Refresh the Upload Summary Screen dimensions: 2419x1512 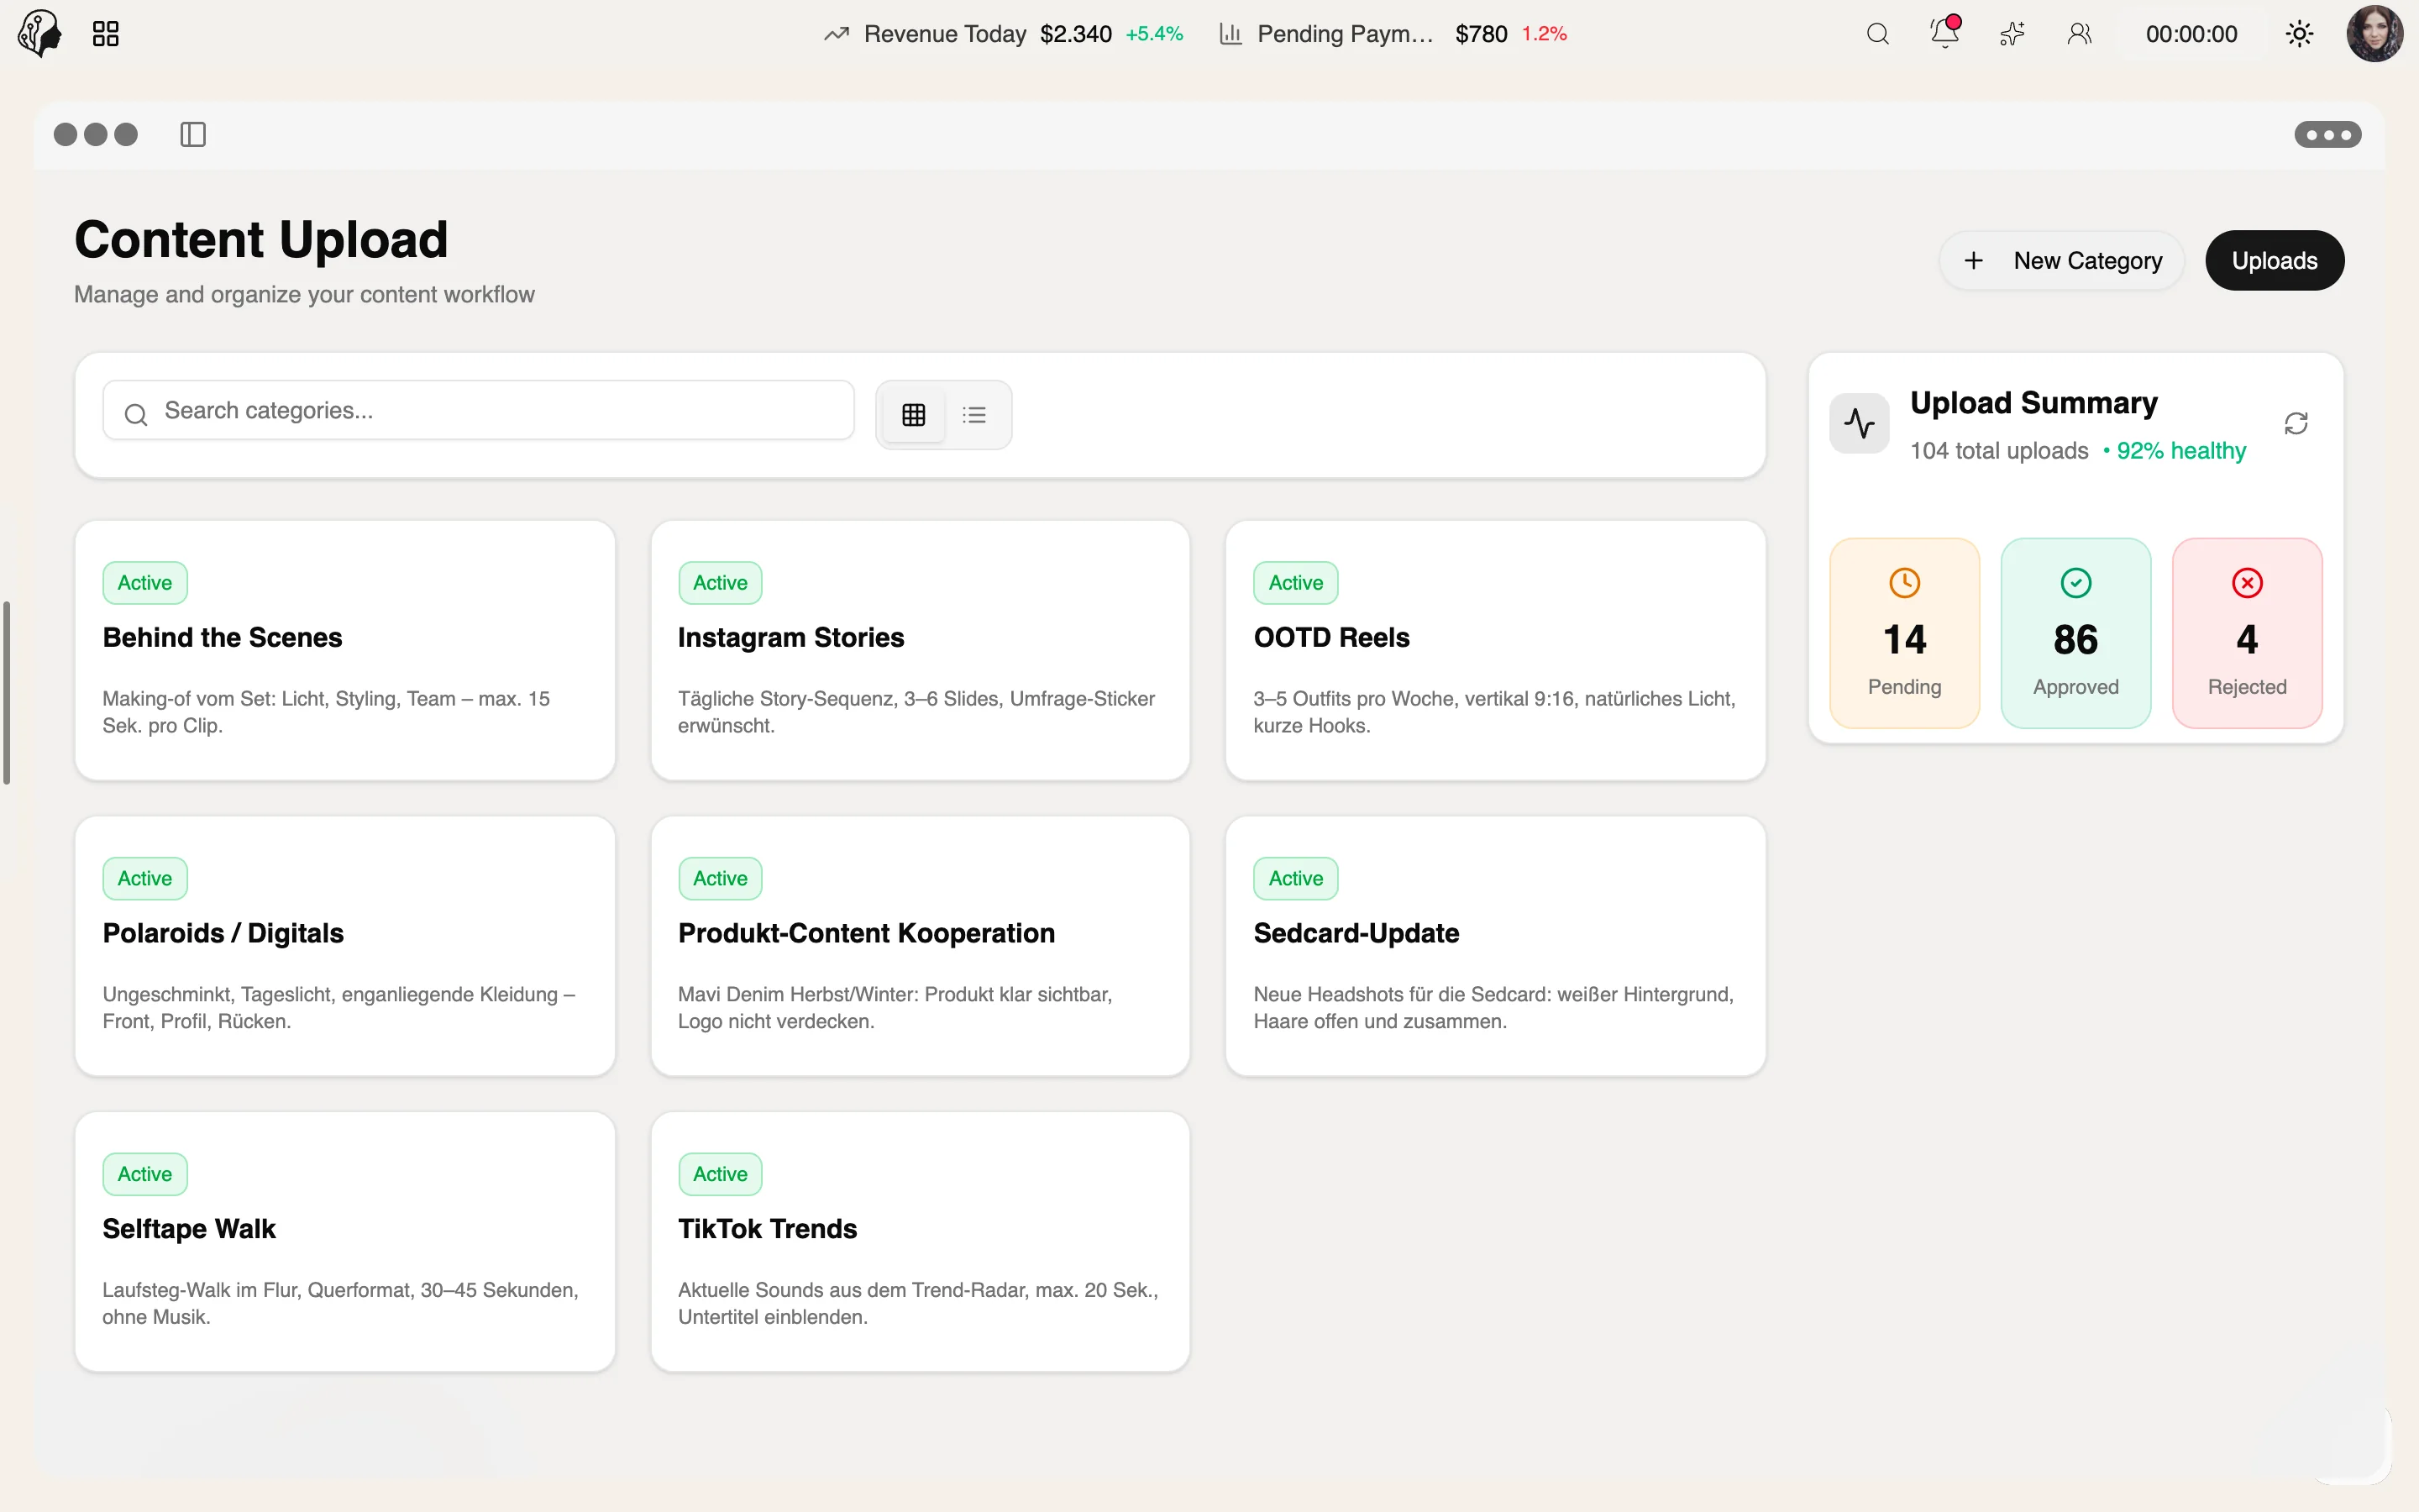tap(2296, 423)
